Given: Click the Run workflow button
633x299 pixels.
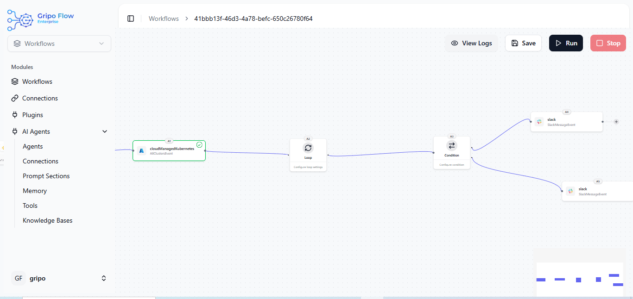Looking at the screenshot, I should (x=566, y=43).
